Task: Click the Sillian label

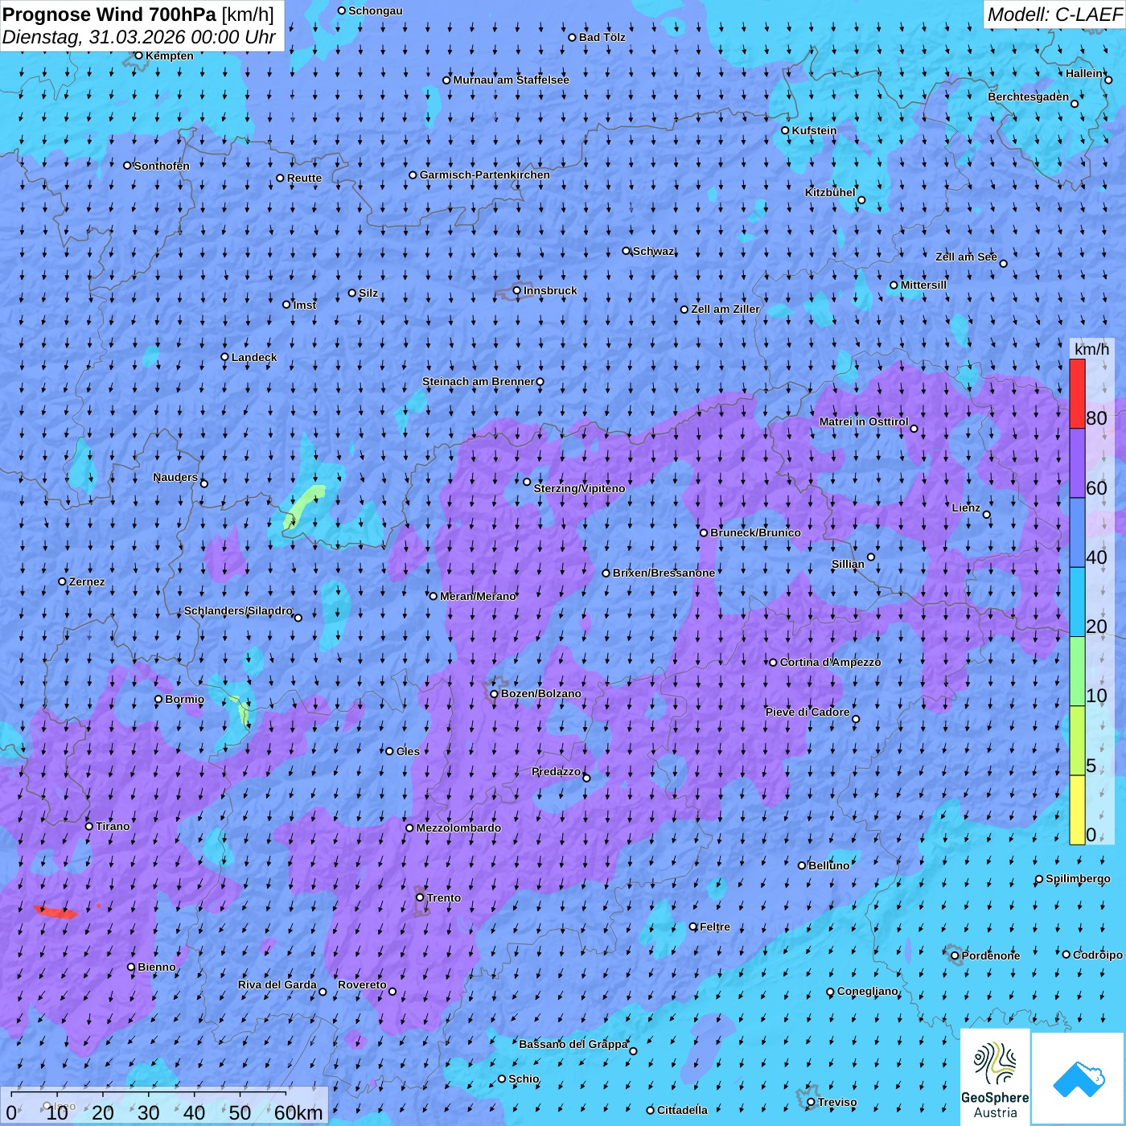Action: (x=848, y=564)
